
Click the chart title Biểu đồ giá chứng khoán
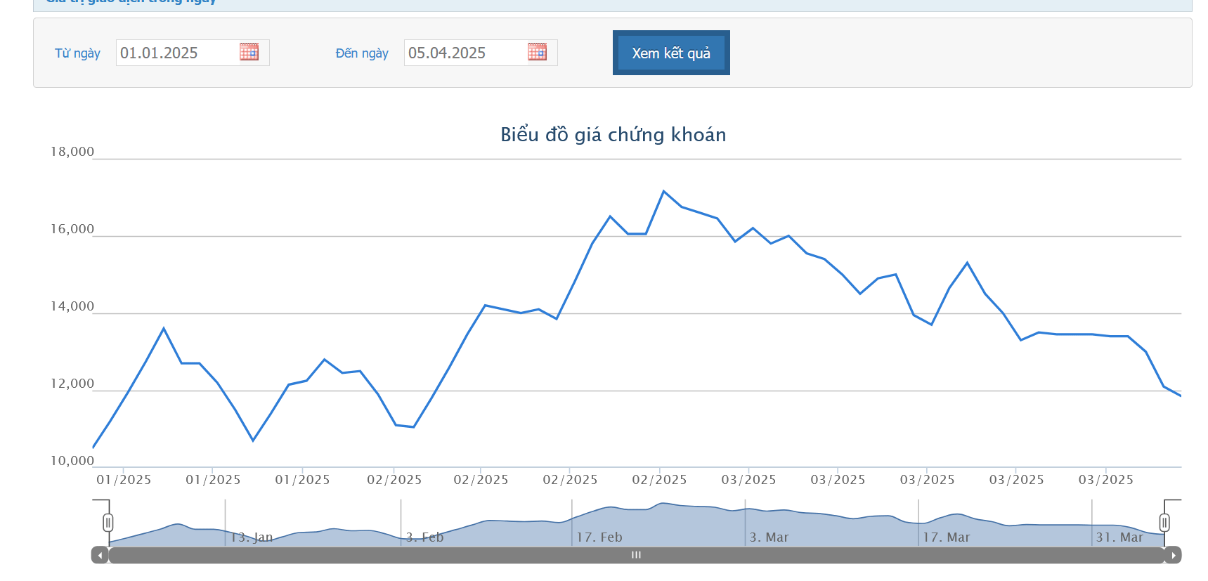(613, 135)
